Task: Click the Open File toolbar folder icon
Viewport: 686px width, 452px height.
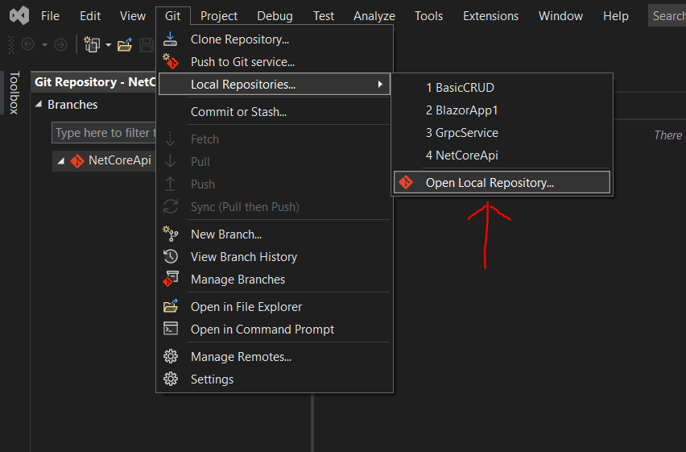Action: (125, 44)
